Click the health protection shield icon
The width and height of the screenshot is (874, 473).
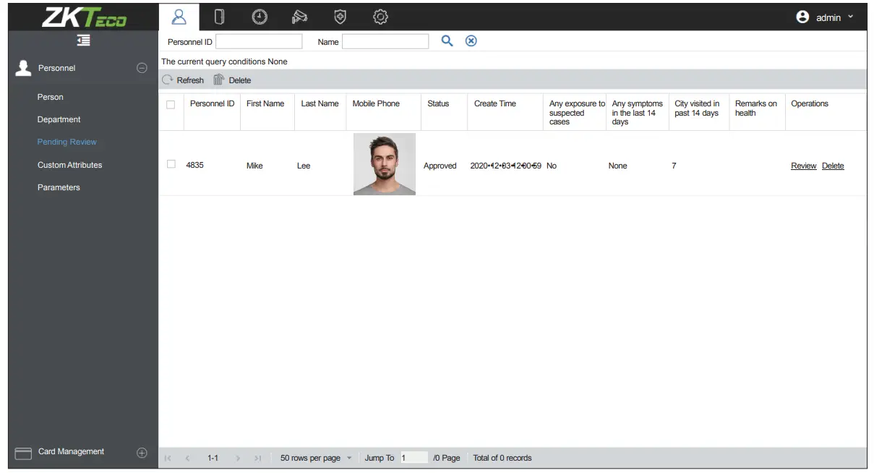point(340,17)
